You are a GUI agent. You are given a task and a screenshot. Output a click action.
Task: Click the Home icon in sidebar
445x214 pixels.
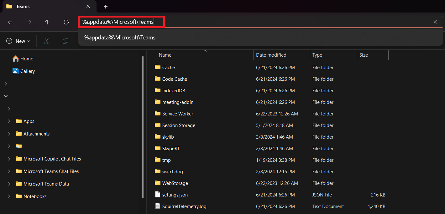pos(16,59)
